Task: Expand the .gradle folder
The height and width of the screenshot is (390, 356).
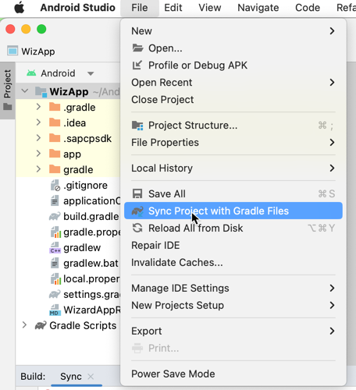Action: [x=38, y=107]
